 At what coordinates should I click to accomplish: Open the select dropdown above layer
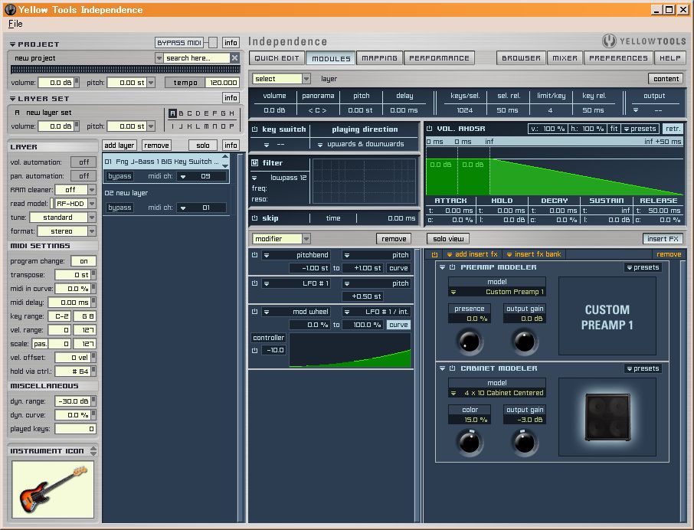pyautogui.click(x=306, y=79)
